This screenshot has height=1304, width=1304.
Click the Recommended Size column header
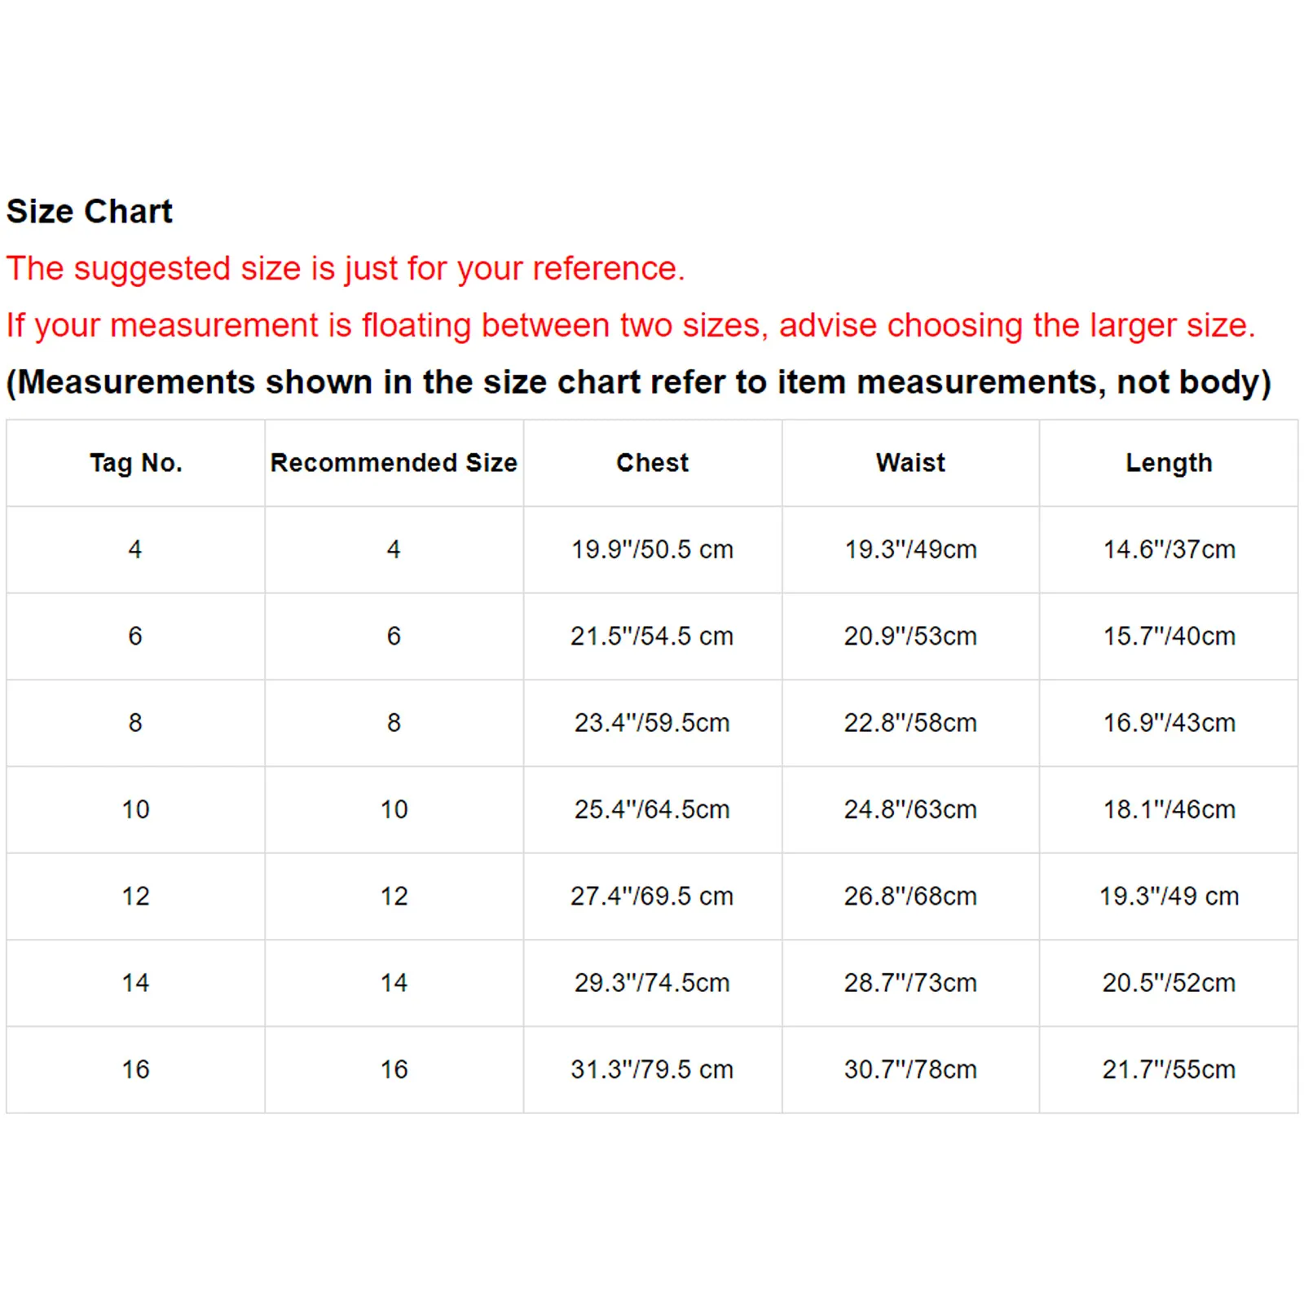pos(394,463)
